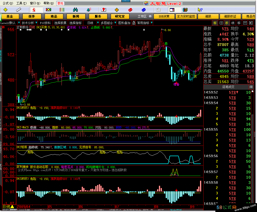Click the 线 drawing line icon

233,23
